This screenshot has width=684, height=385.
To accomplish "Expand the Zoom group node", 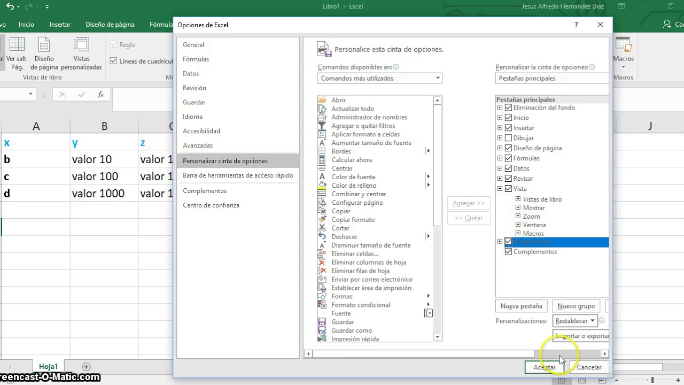I will tap(518, 216).
